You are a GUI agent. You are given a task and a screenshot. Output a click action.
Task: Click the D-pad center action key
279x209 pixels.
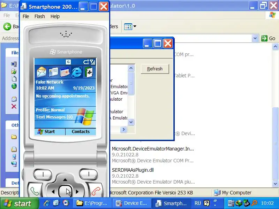click(x=65, y=191)
